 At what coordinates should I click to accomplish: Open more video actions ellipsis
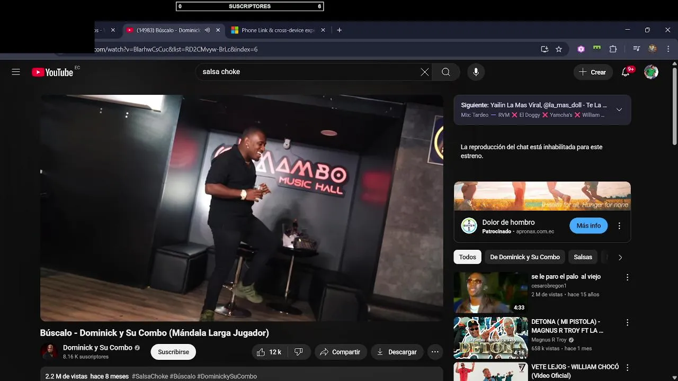point(435,352)
